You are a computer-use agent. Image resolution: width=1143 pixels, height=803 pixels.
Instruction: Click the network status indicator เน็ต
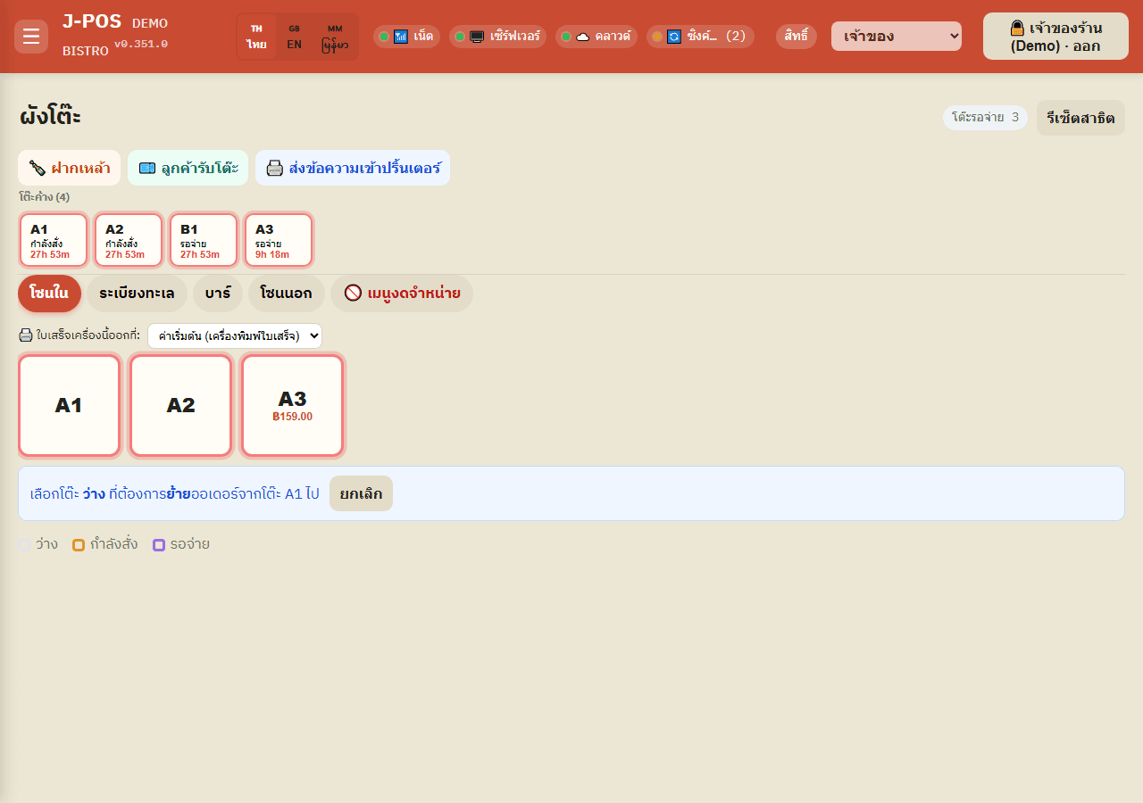point(406,37)
